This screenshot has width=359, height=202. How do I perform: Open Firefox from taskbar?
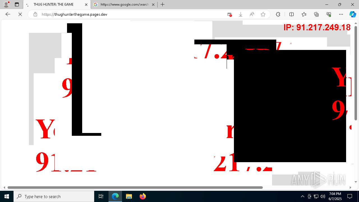pyautogui.click(x=142, y=196)
